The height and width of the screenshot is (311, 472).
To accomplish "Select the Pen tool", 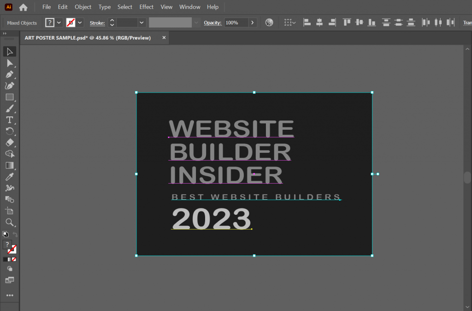I will coord(10,74).
